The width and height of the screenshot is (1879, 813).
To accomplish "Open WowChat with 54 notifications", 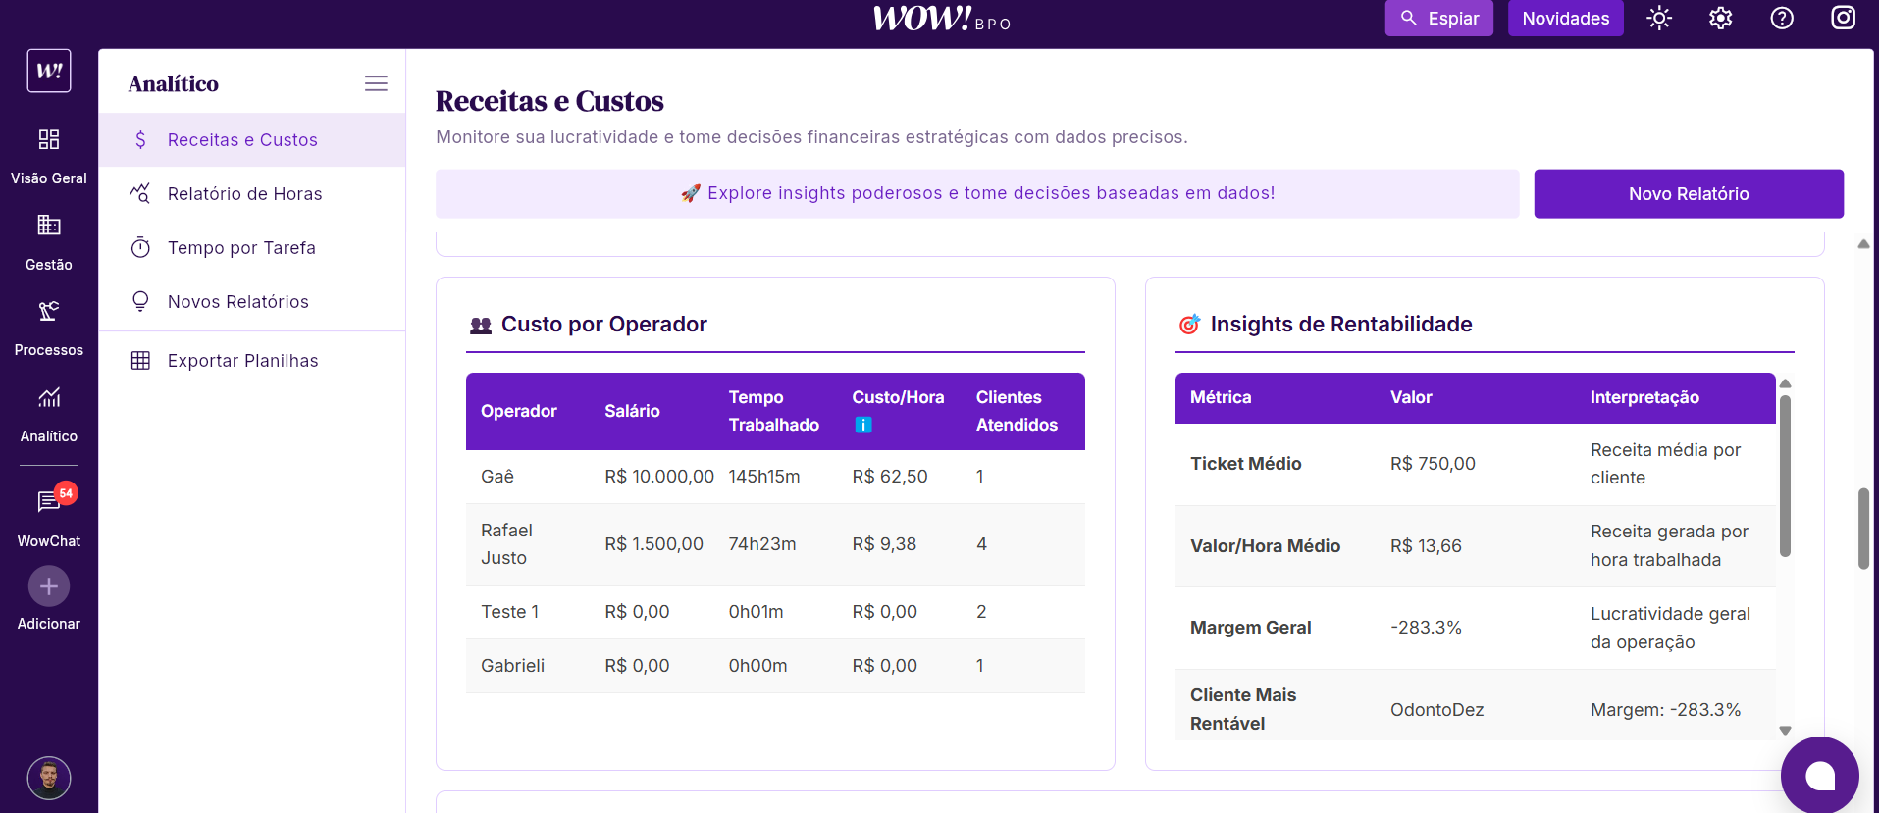I will click(x=49, y=502).
